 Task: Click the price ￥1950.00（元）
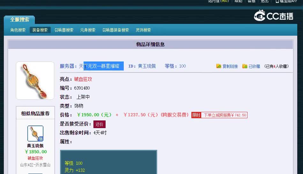pos(94,115)
